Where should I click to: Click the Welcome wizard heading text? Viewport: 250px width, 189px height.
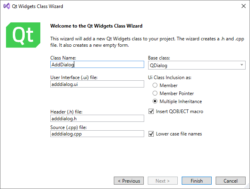(x=96, y=26)
